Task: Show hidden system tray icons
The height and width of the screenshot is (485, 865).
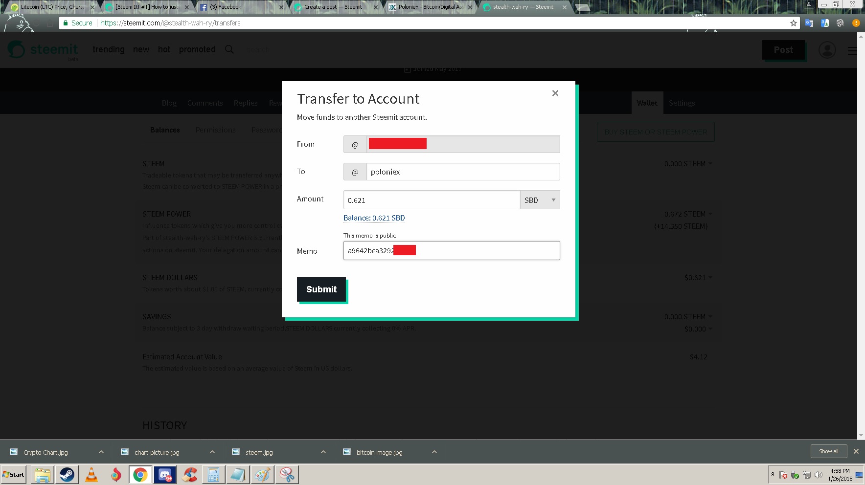Action: pos(773,474)
